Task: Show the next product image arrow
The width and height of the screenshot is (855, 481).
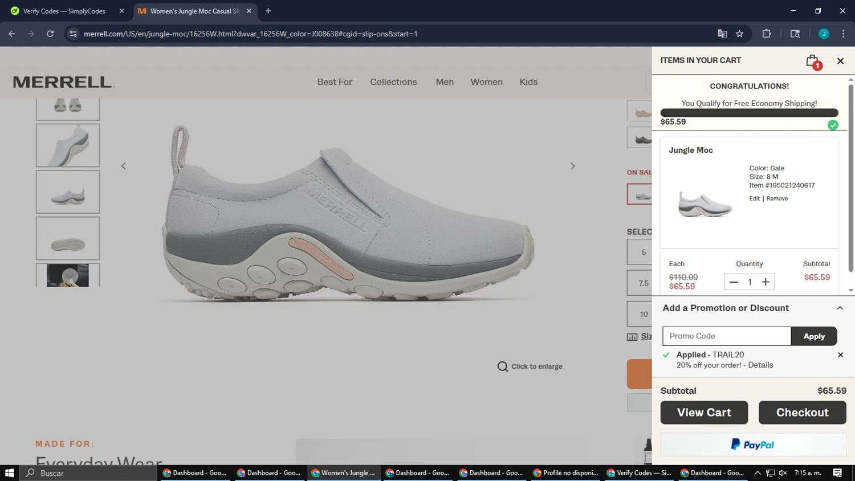Action: click(x=572, y=166)
